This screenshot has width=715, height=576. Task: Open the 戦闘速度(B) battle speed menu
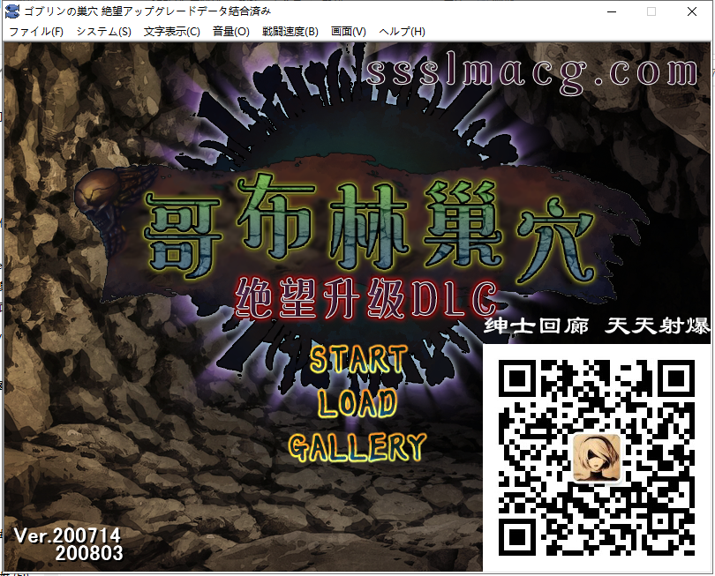(x=290, y=32)
